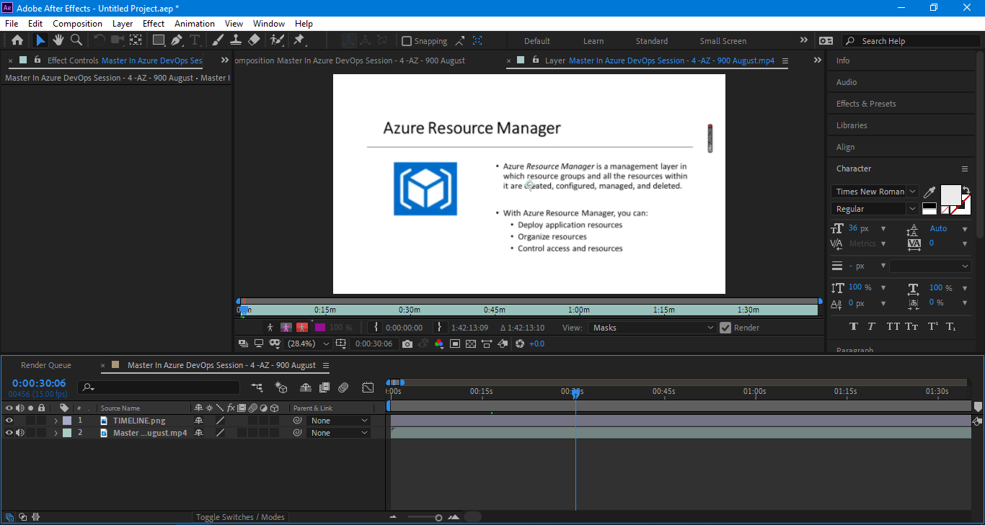Take a snapshot with camera icon
Viewport: 985px width, 525px height.
coord(407,344)
